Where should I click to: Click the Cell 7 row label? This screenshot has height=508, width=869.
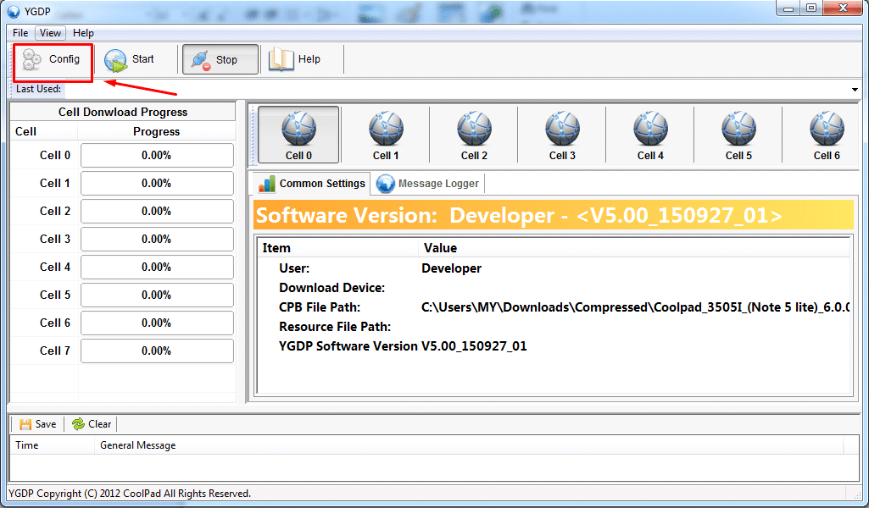pyautogui.click(x=55, y=351)
